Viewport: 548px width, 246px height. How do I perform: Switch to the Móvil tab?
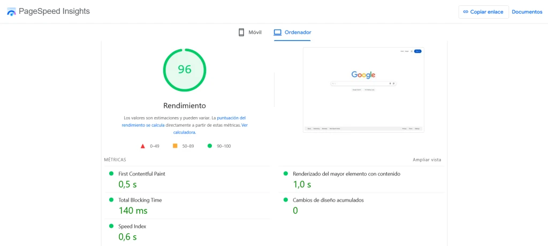click(x=250, y=33)
